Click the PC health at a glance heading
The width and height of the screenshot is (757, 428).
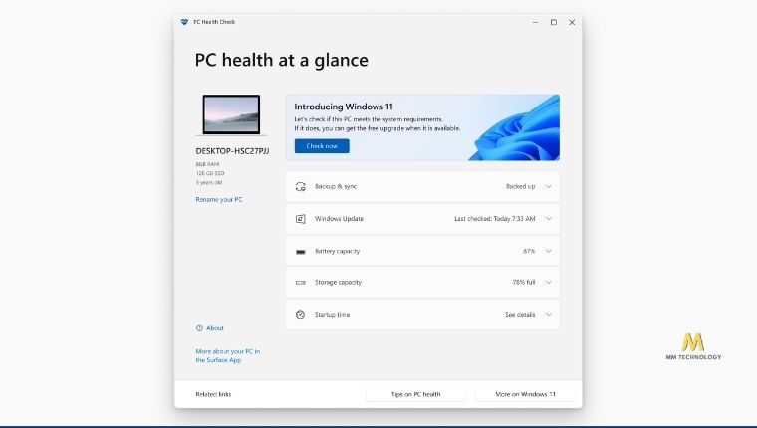pyautogui.click(x=282, y=61)
